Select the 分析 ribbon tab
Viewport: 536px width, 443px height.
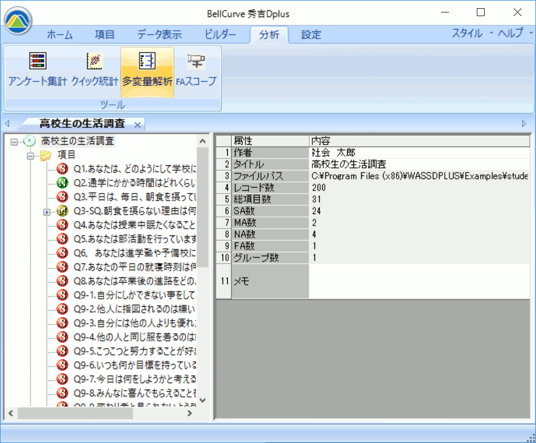coord(269,35)
